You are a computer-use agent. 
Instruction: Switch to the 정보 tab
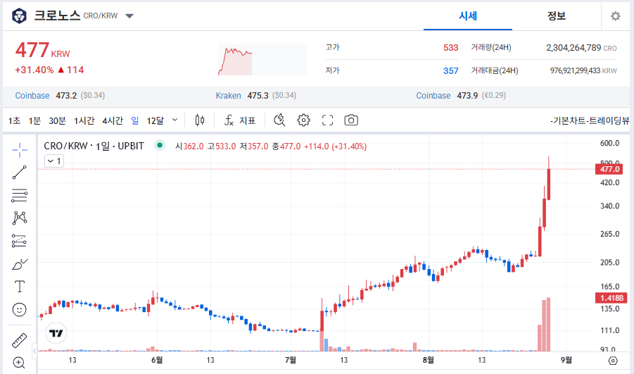pyautogui.click(x=557, y=16)
